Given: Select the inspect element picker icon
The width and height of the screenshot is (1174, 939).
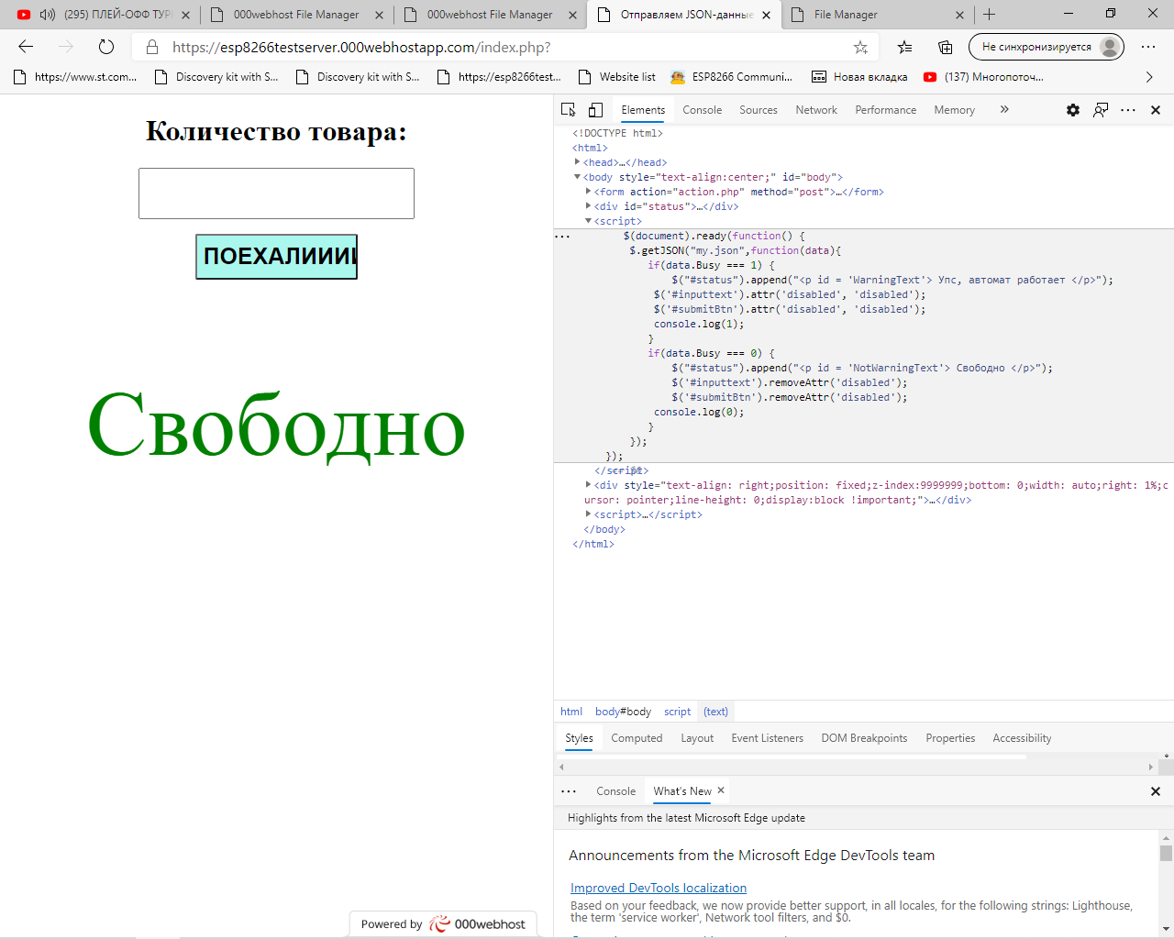Looking at the screenshot, I should (569, 110).
